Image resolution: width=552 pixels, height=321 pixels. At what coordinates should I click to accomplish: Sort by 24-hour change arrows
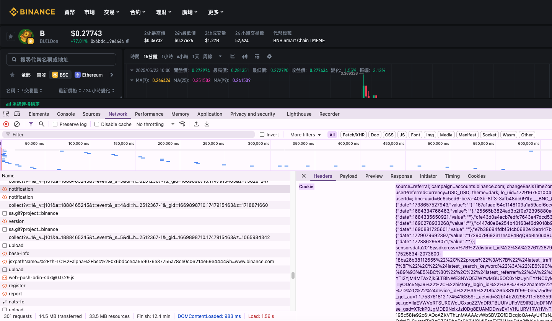point(113,91)
